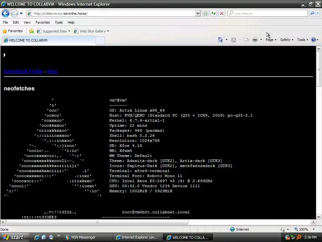322x242 pixels.
Task: Open the search provider dropdown arrow
Action: 318,13
